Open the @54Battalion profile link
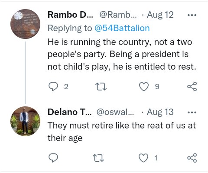The height and width of the screenshot is (173, 208). pyautogui.click(x=122, y=28)
